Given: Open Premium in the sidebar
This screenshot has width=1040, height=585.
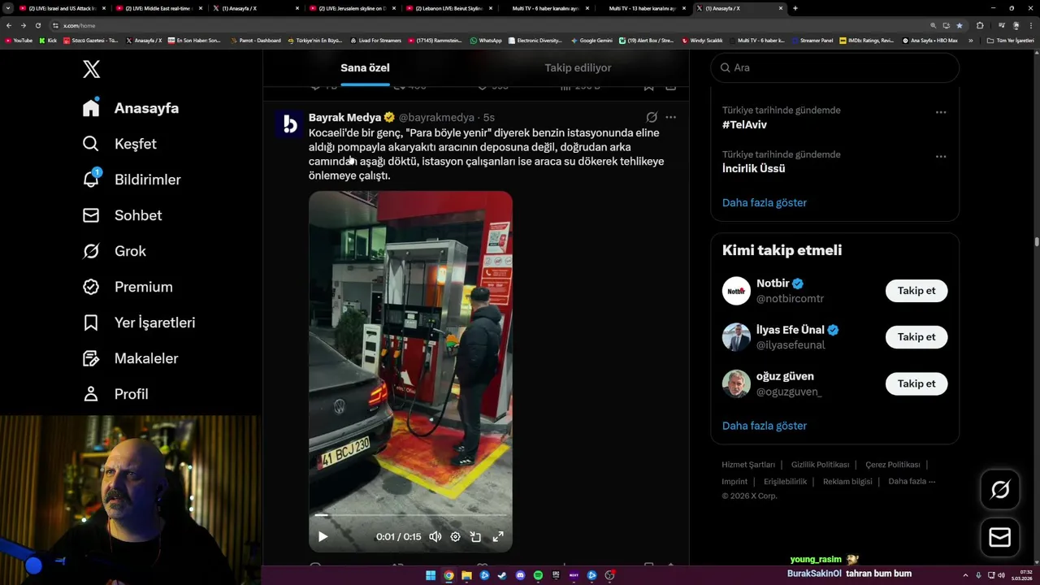Looking at the screenshot, I should pyautogui.click(x=128, y=287).
